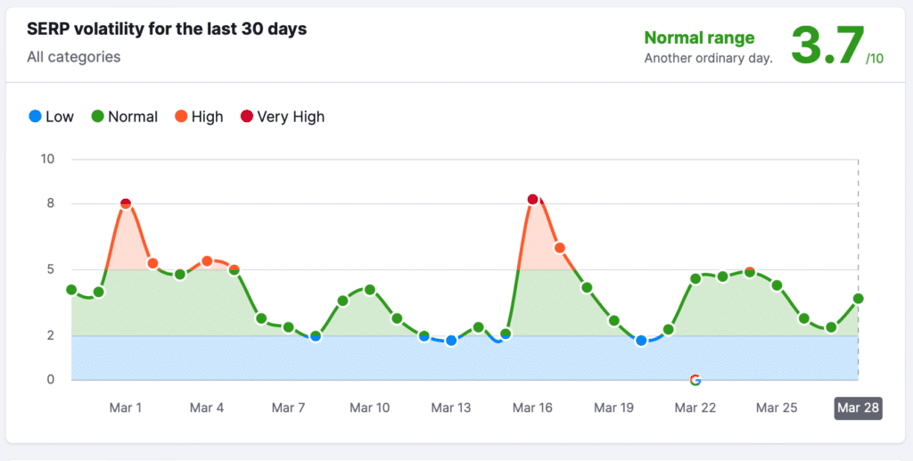The width and height of the screenshot is (913, 461).
Task: Click the All categories subtitle
Action: tap(74, 57)
